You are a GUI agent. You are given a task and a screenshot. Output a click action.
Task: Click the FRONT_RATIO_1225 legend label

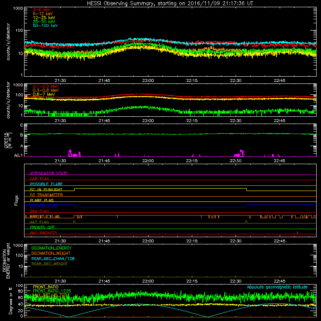(x=52, y=291)
